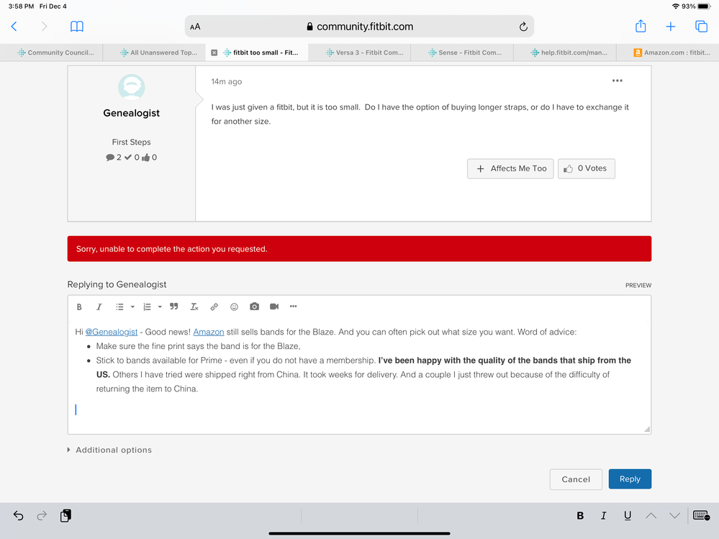
Task: Cancel the reply
Action: 576,479
